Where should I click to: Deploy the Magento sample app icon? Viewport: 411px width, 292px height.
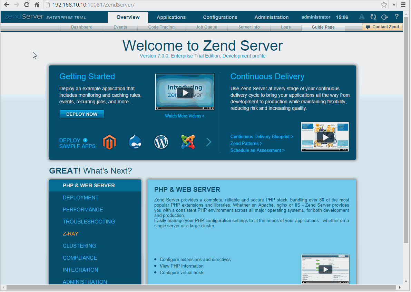(109, 142)
